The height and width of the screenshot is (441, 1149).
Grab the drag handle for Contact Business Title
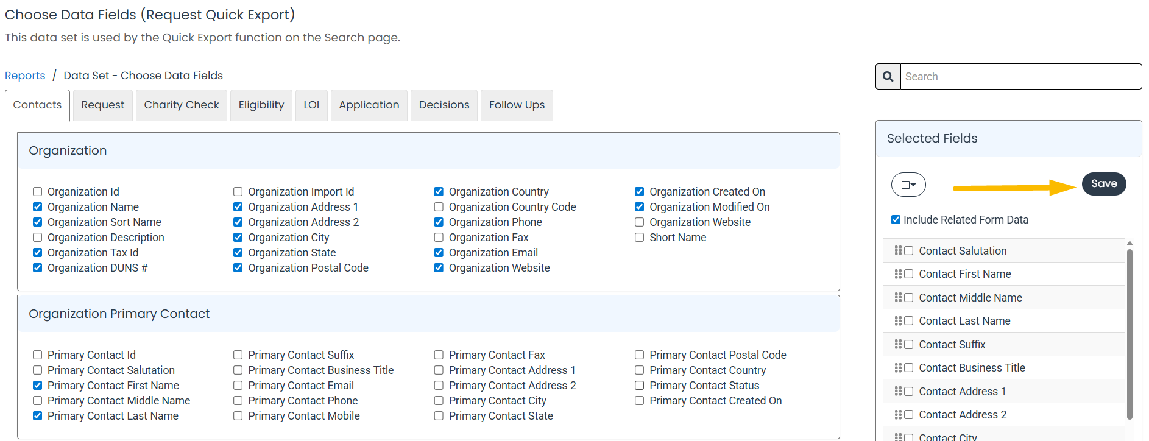(x=898, y=368)
